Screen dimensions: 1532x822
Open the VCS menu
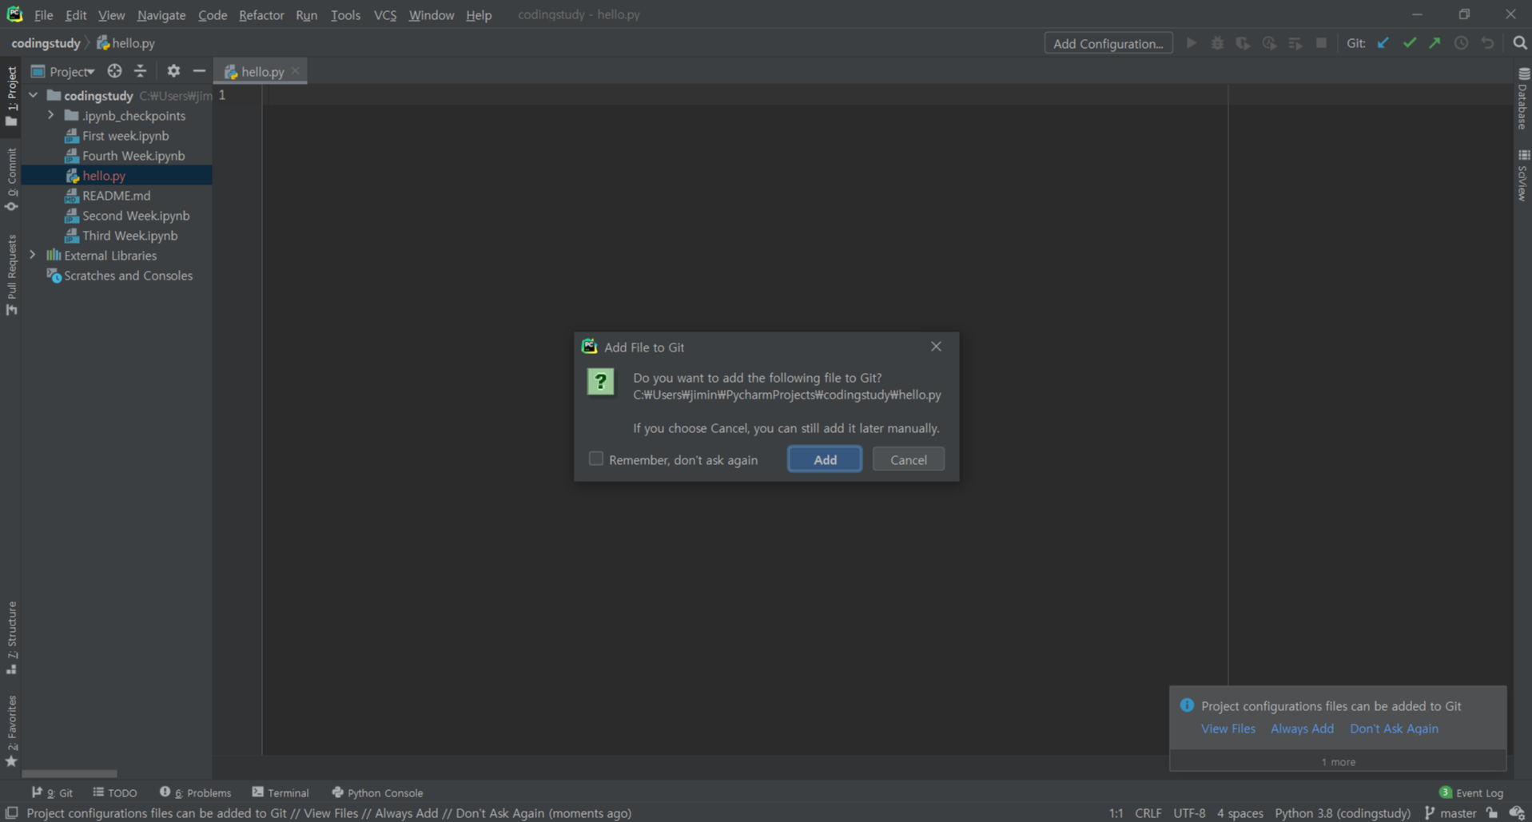tap(384, 14)
